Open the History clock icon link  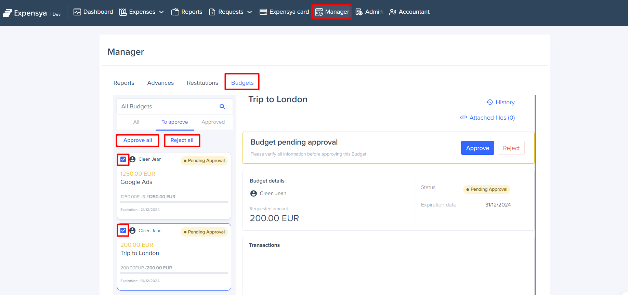pos(490,102)
